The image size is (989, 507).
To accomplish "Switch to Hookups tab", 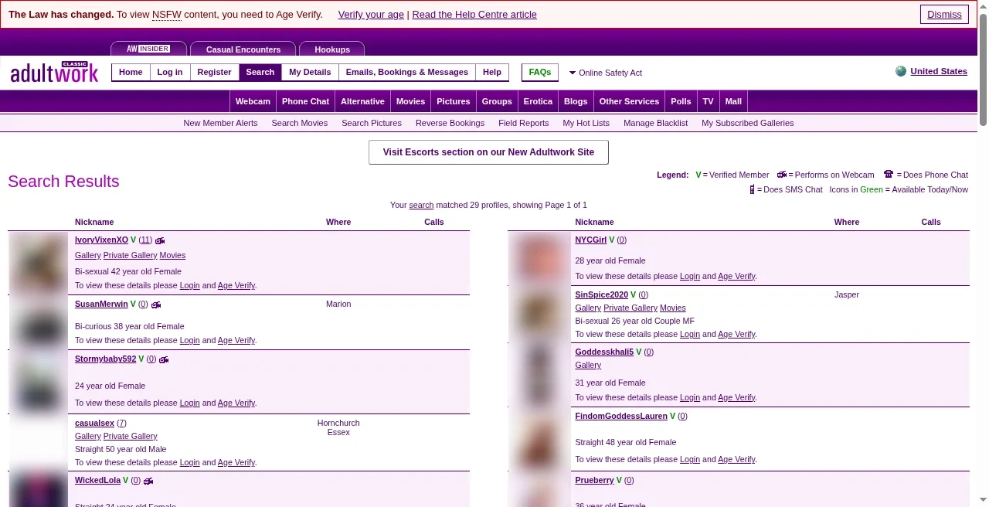I will [332, 49].
